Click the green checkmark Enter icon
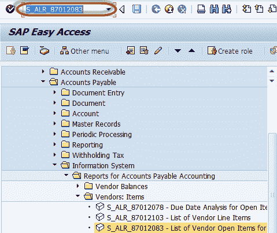277x233 pixels. pyautogui.click(x=10, y=9)
